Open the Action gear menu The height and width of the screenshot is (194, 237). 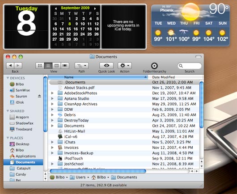click(x=125, y=66)
